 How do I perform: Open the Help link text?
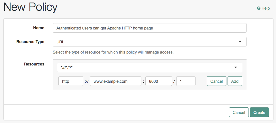pyautogui.click(x=266, y=8)
